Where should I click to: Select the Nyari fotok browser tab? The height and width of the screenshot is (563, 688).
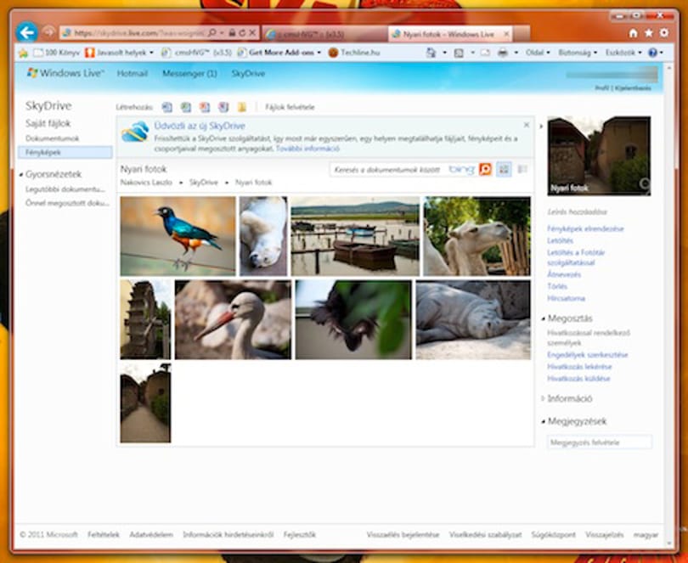pyautogui.click(x=451, y=34)
